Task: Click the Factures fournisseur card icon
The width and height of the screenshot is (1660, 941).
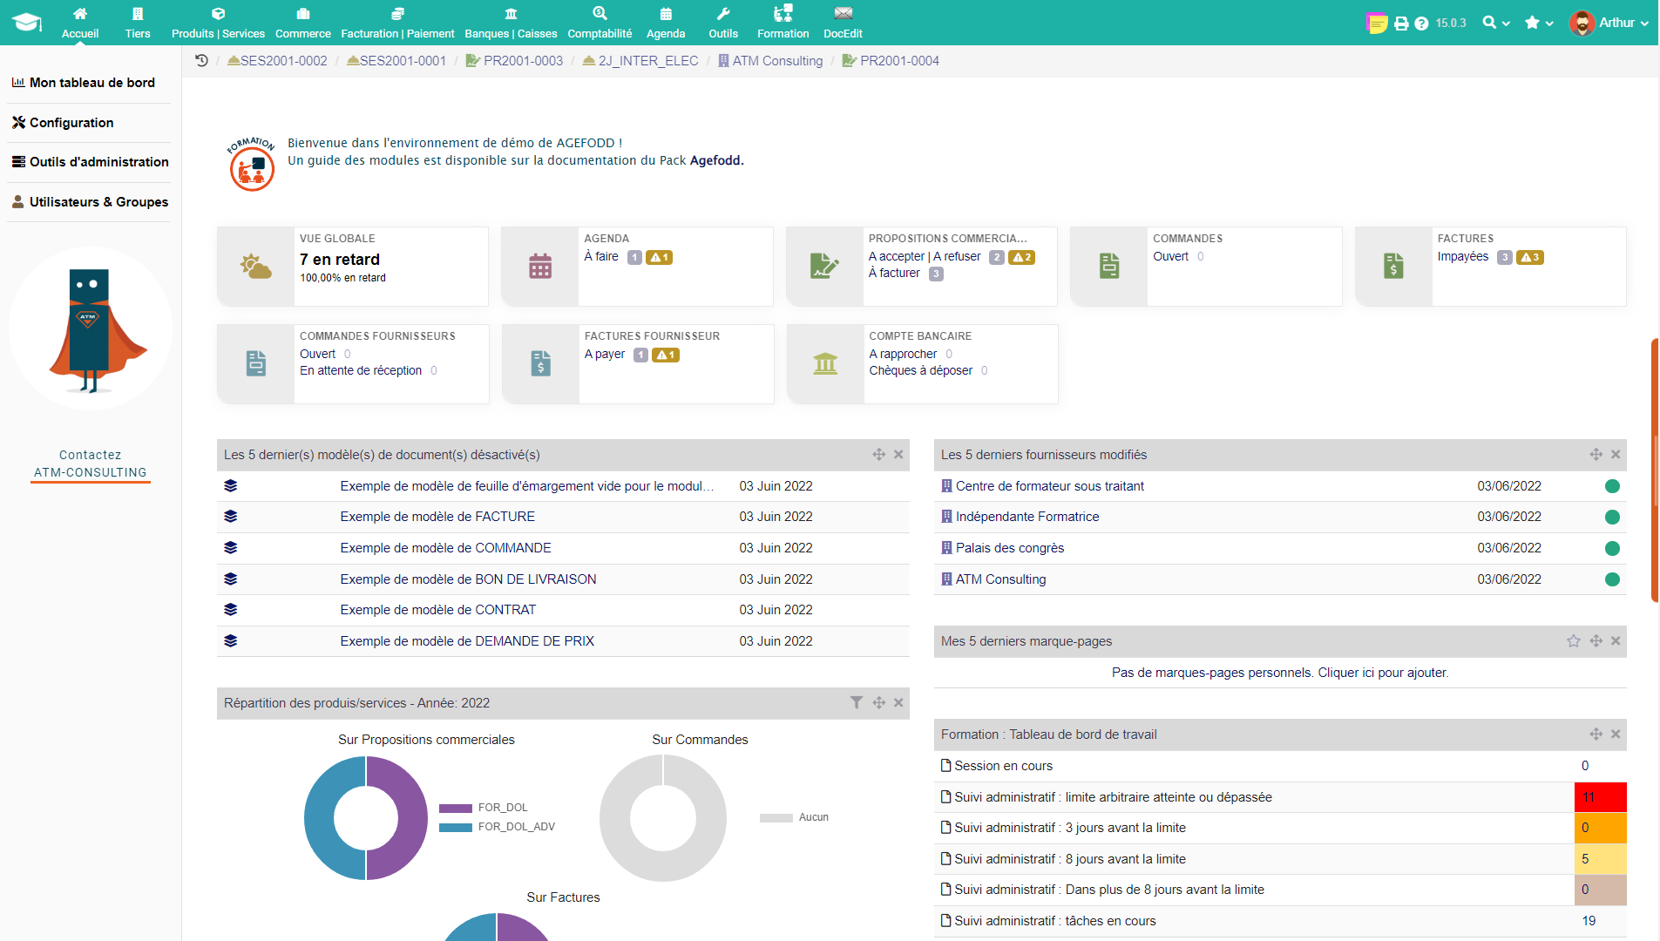Action: coord(541,364)
